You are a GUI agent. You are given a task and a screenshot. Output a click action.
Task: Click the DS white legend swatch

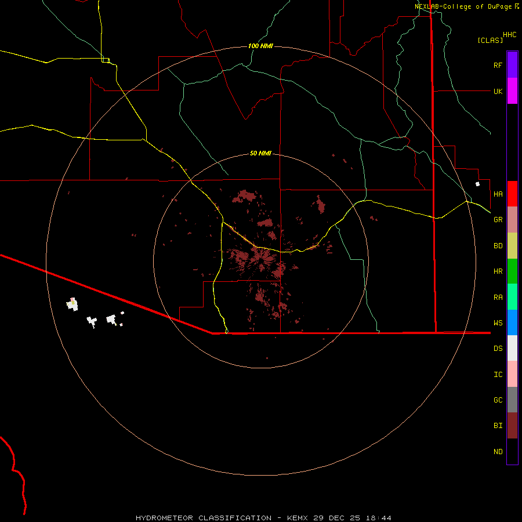tap(512, 348)
